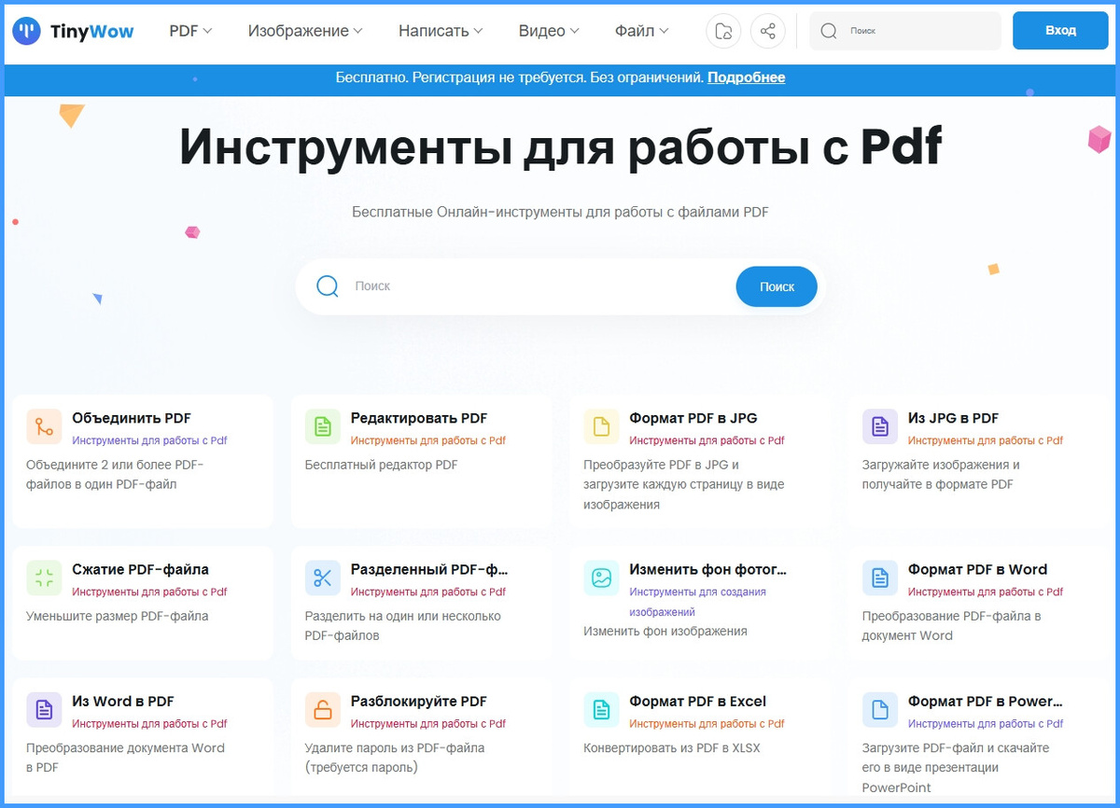
Task: Select the scissors icon for Разделенный PDF
Action: click(322, 578)
